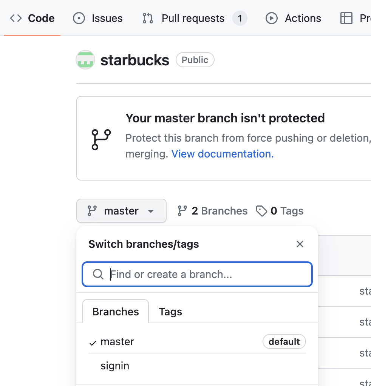Click the Code angle-brackets icon
The height and width of the screenshot is (386, 371).
point(16,18)
